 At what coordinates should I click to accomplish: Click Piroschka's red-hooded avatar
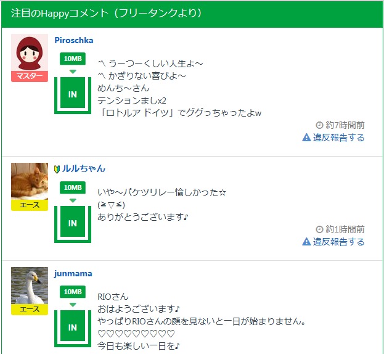[x=30, y=53]
